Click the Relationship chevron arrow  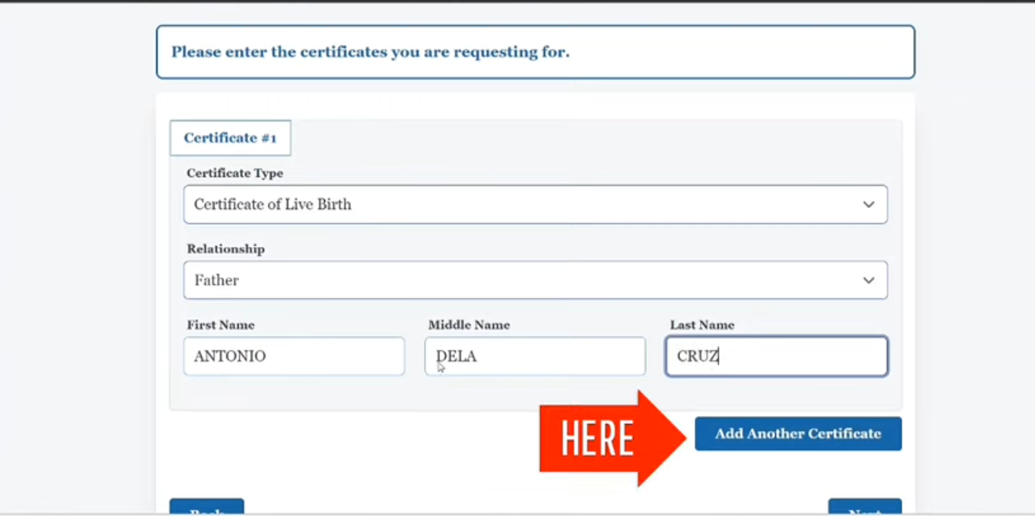(x=868, y=279)
